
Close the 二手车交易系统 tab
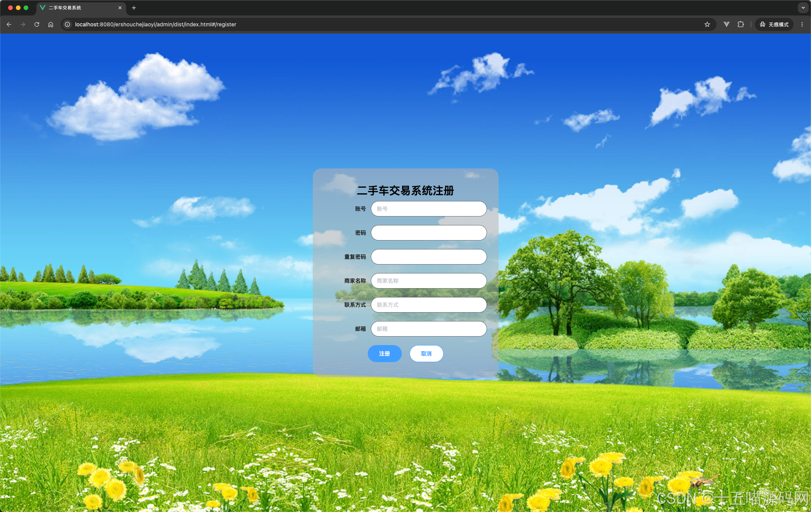pyautogui.click(x=120, y=8)
